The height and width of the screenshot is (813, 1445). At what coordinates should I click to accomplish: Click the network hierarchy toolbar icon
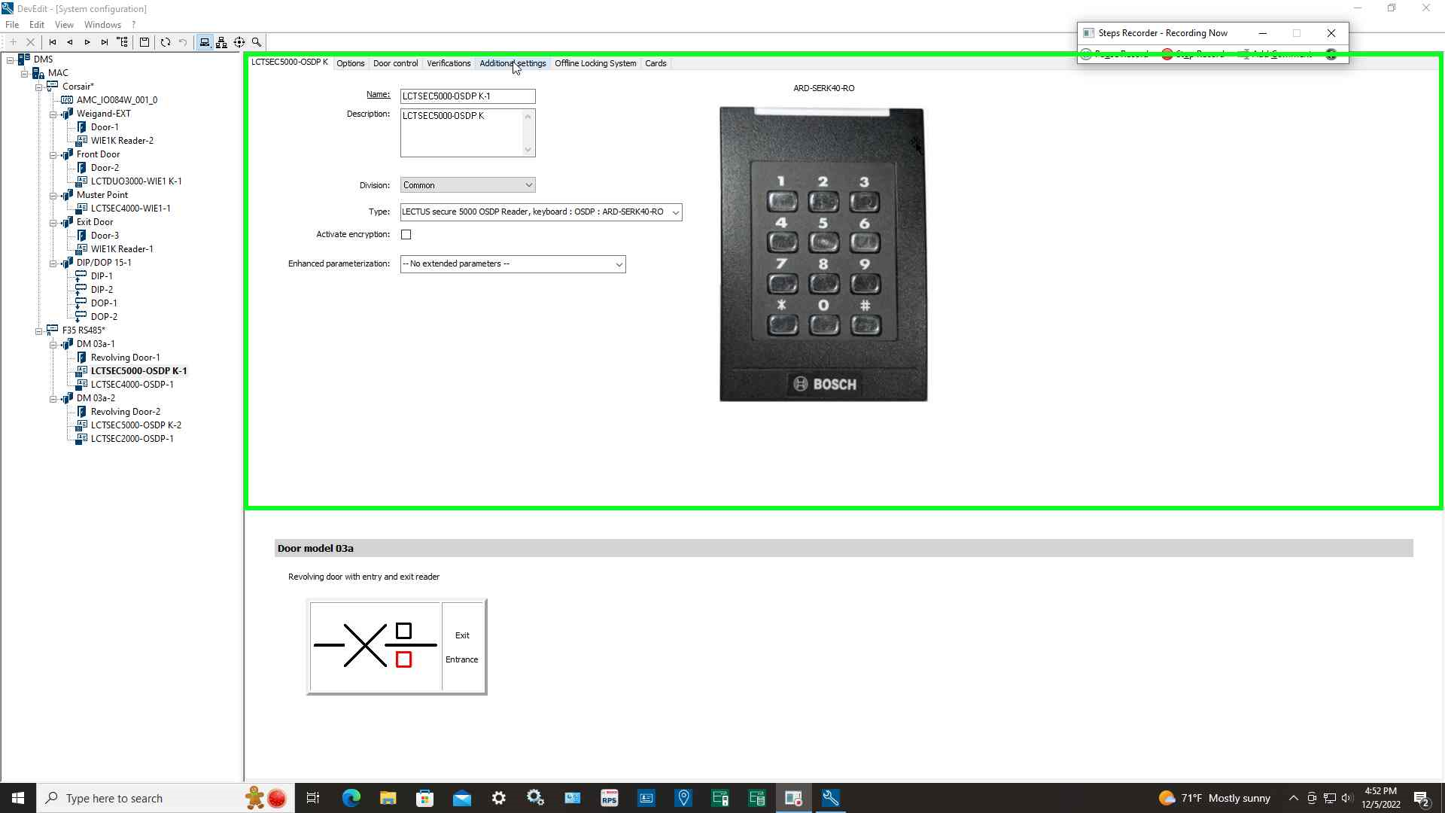pos(221,42)
